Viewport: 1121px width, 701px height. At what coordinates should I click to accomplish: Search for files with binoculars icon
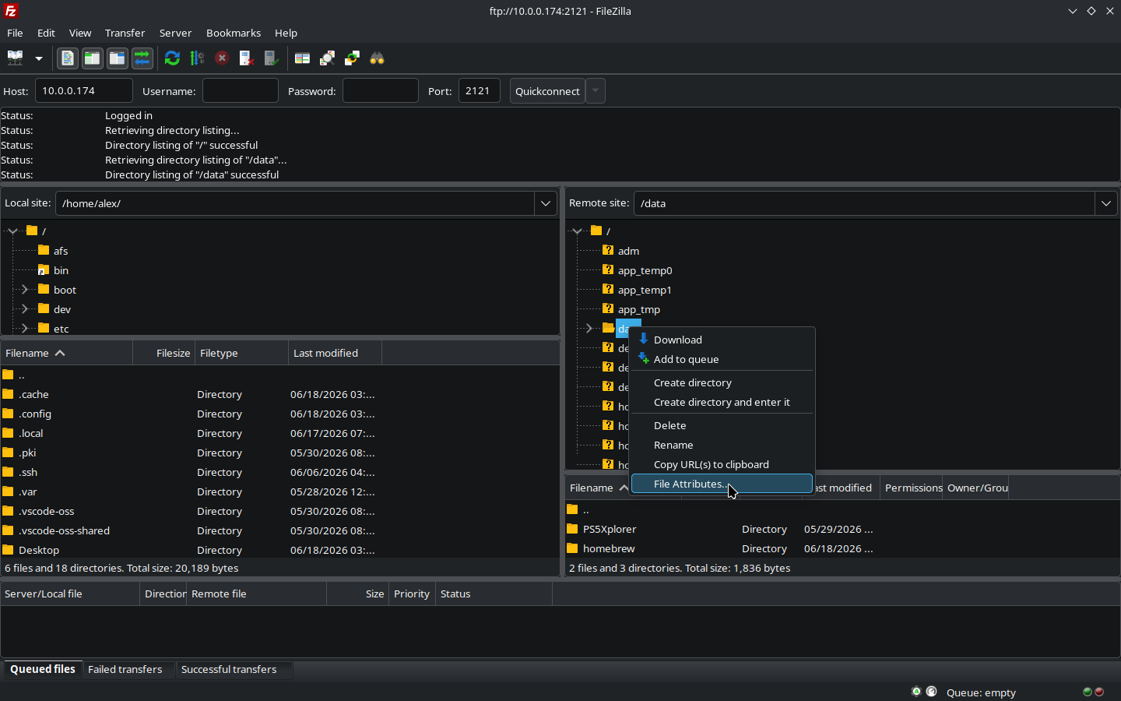click(x=377, y=58)
